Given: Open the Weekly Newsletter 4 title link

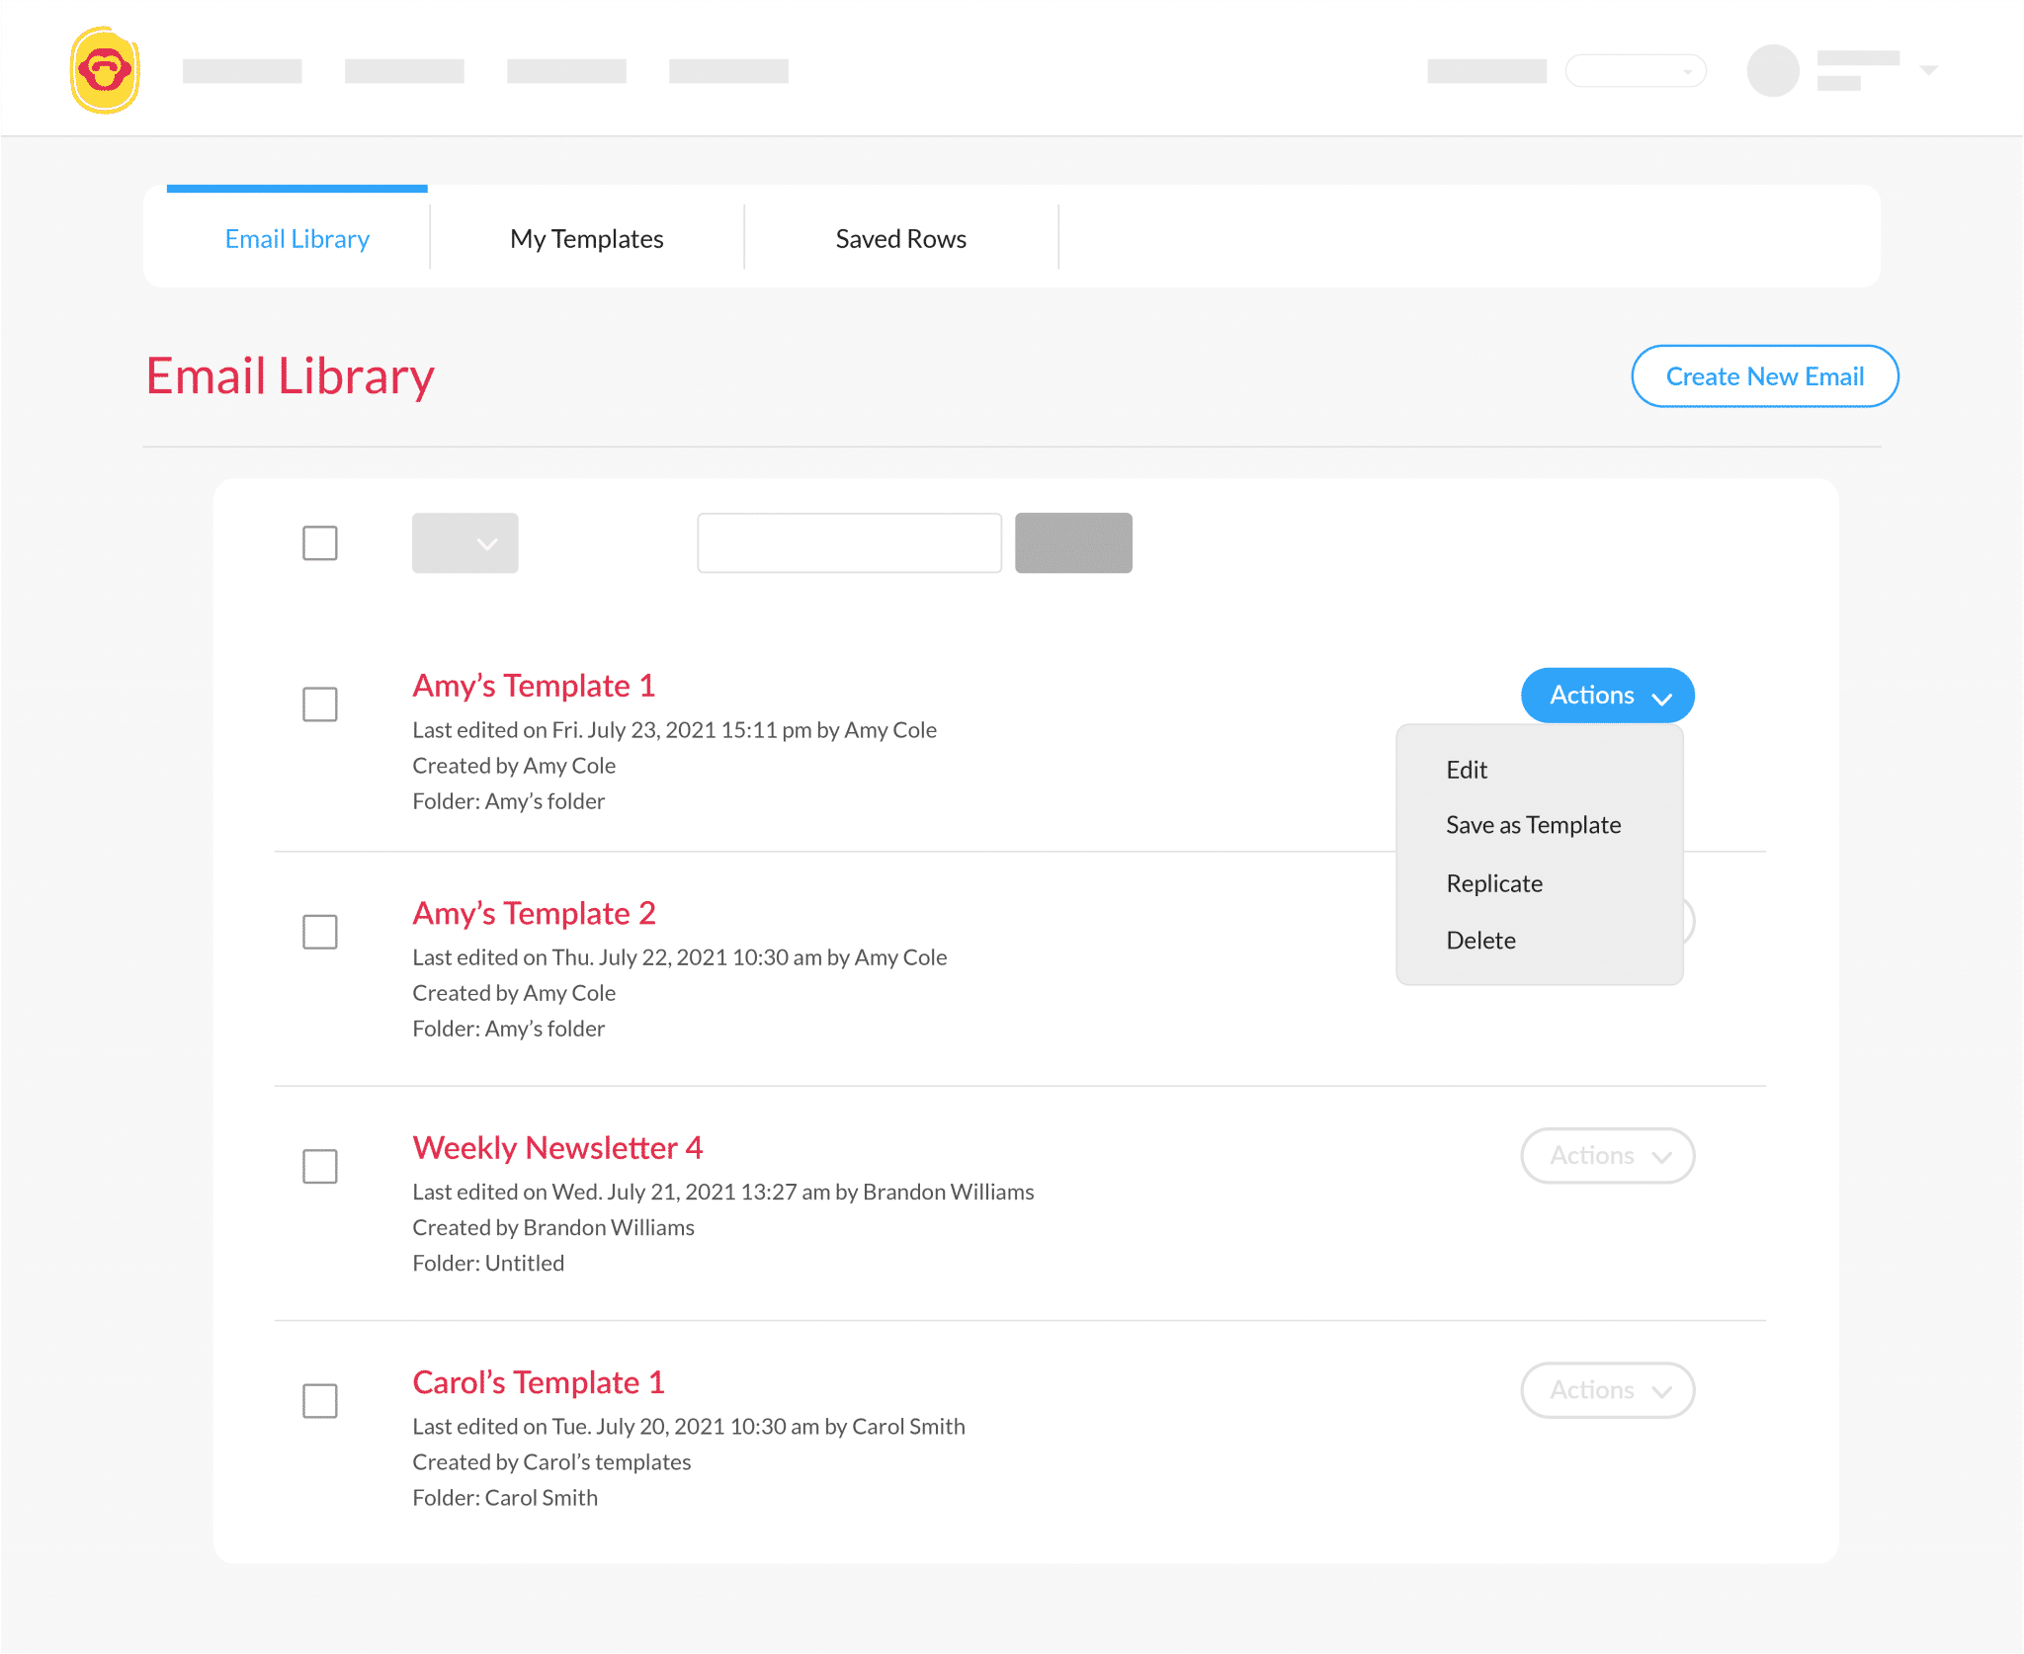Looking at the screenshot, I should point(557,1147).
